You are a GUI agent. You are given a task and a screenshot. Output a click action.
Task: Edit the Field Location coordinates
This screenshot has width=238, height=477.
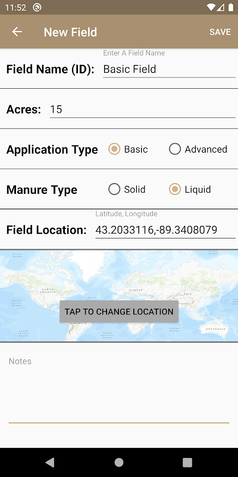tap(165, 230)
